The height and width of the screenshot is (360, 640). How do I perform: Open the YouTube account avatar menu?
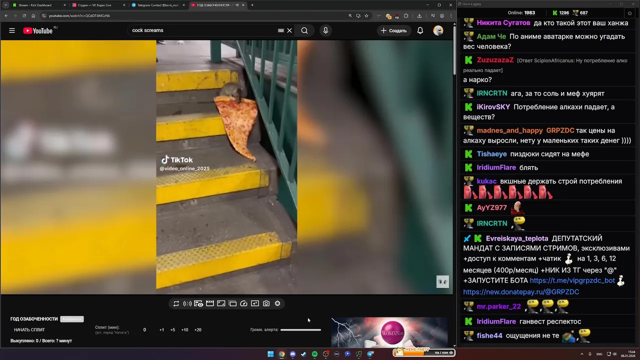click(438, 30)
